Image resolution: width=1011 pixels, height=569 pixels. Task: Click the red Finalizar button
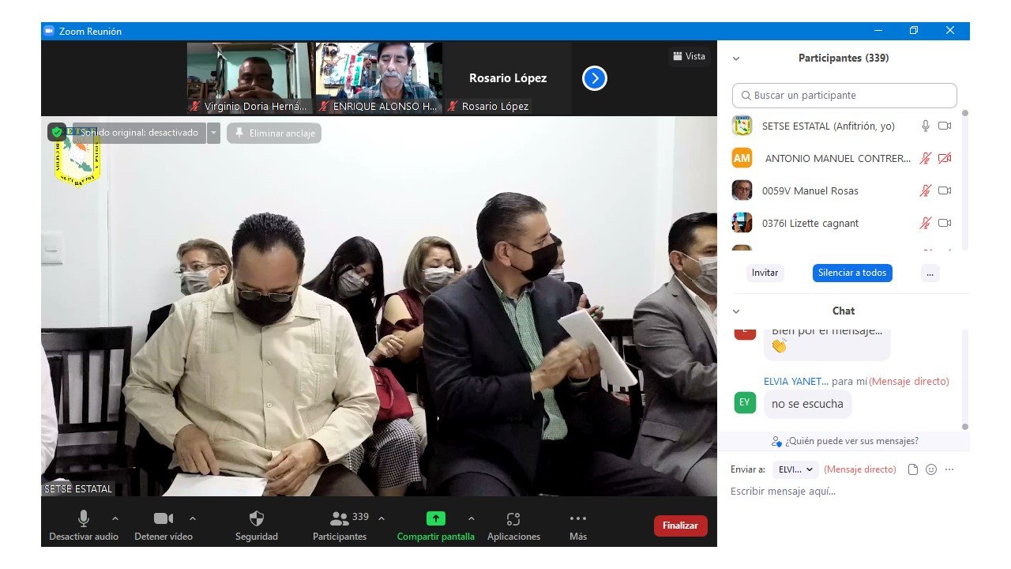point(680,526)
